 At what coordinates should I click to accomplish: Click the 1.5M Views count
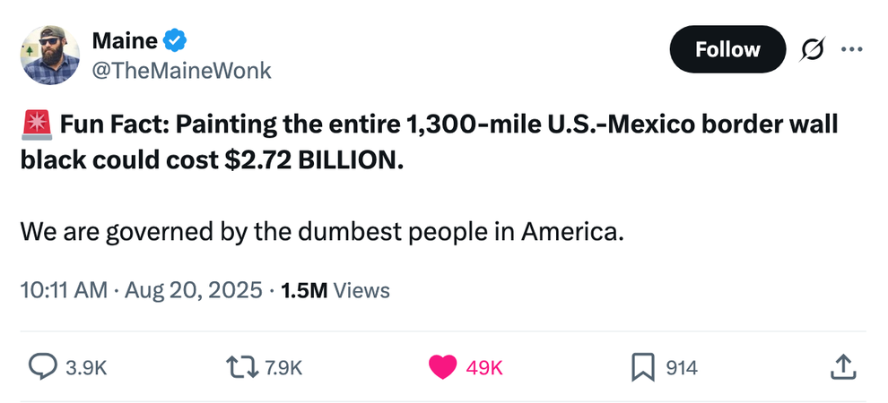click(x=335, y=290)
